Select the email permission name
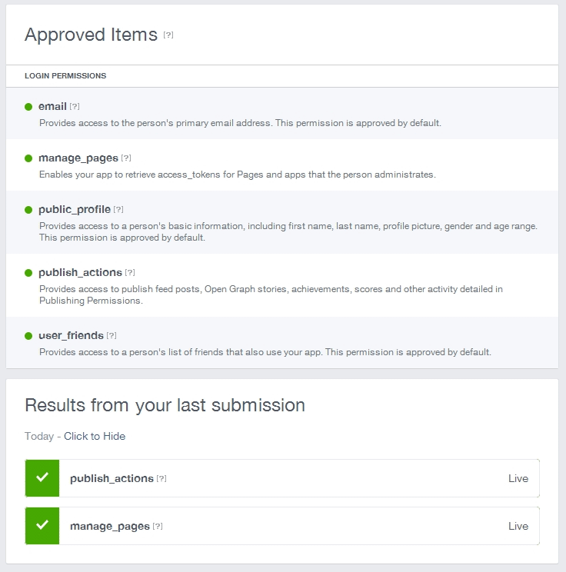The width and height of the screenshot is (566, 572). point(52,106)
